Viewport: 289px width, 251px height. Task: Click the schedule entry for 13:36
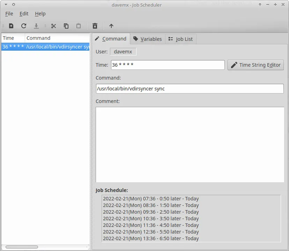[151, 238]
